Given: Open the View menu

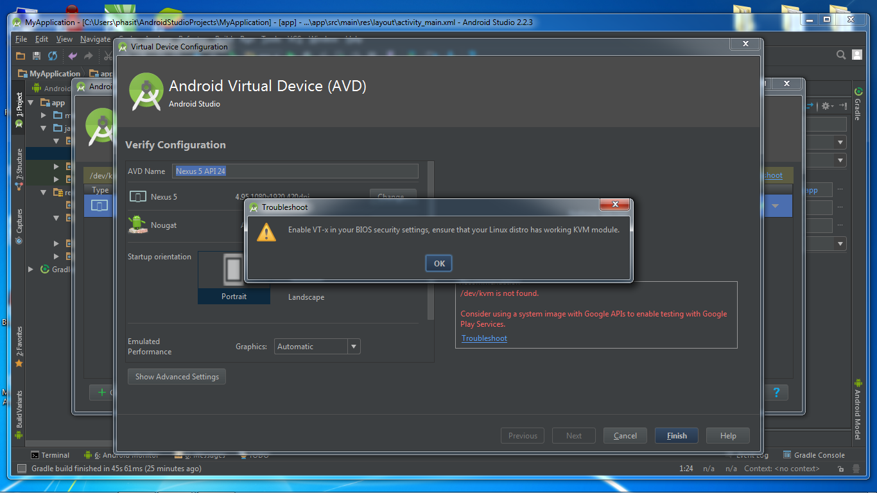Looking at the screenshot, I should pyautogui.click(x=64, y=39).
